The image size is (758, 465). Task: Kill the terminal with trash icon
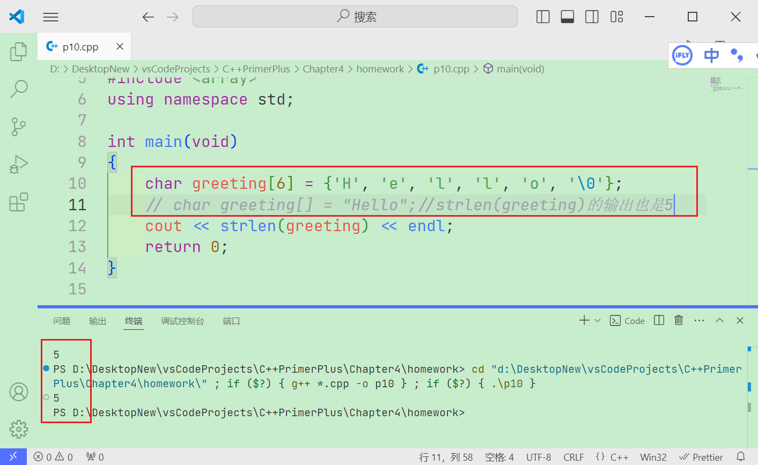[x=679, y=321]
